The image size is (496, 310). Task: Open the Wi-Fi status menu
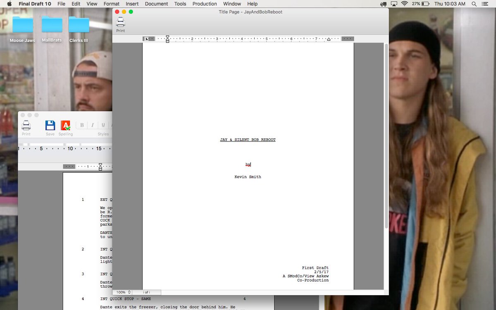404,4
